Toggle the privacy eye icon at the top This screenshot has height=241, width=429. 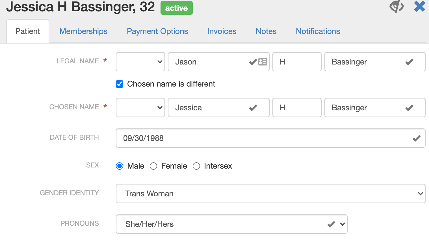point(396,6)
